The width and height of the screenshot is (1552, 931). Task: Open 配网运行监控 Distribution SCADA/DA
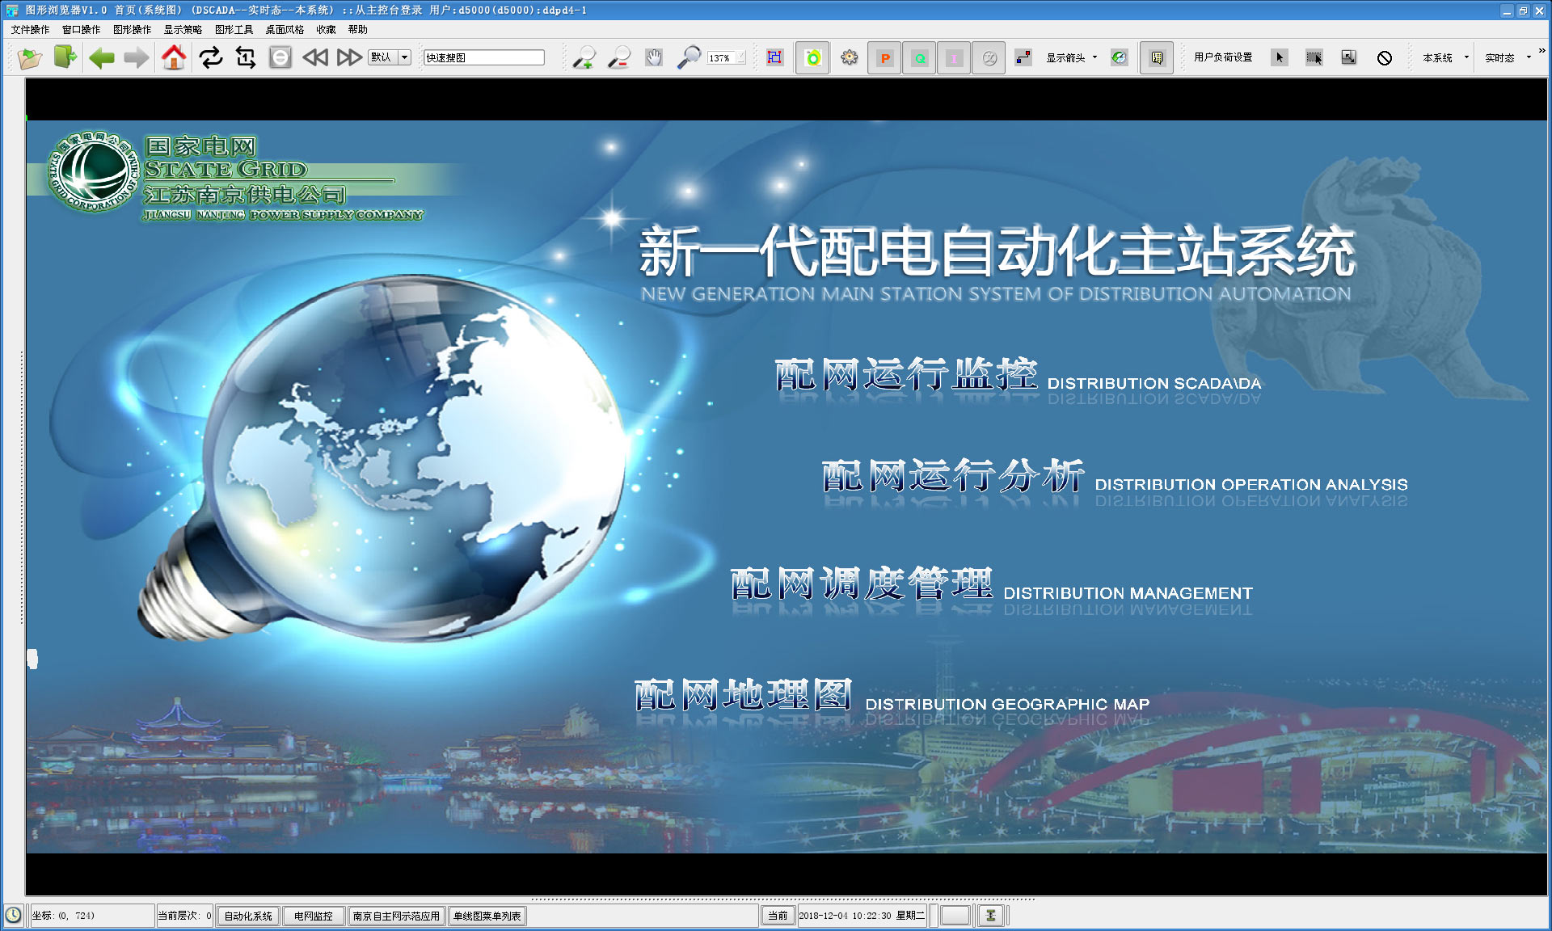point(1018,376)
